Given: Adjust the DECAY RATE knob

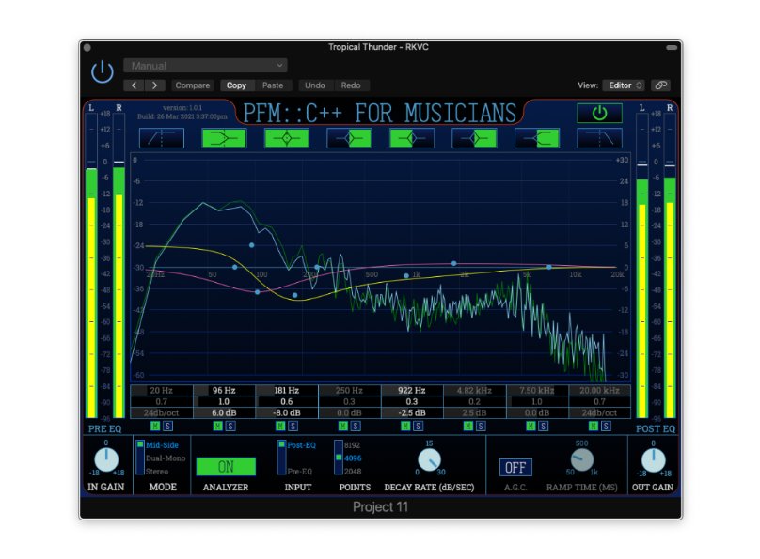Looking at the screenshot, I should pyautogui.click(x=429, y=461).
